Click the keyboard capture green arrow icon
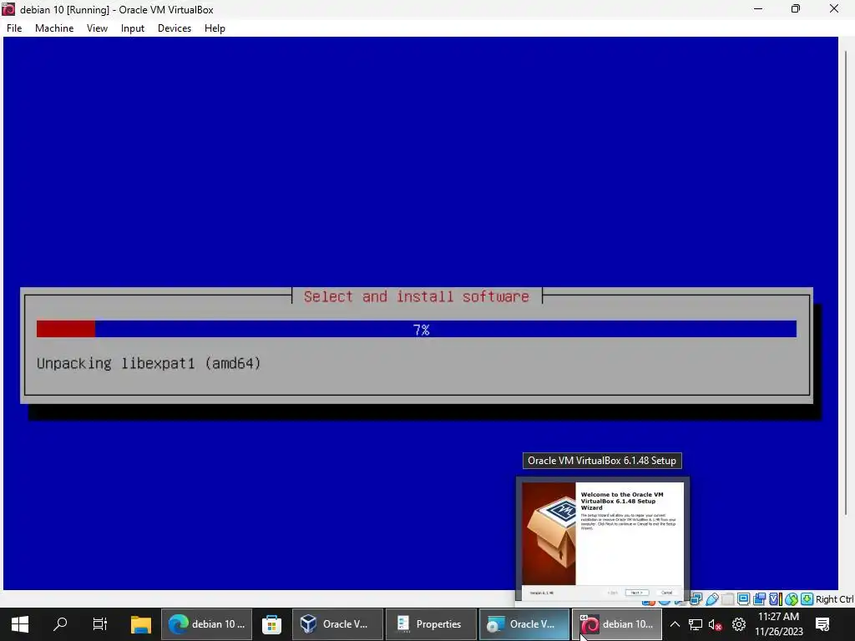855x641 pixels. click(x=807, y=599)
